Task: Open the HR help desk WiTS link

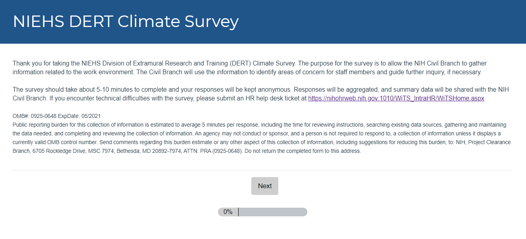Action: click(x=396, y=98)
